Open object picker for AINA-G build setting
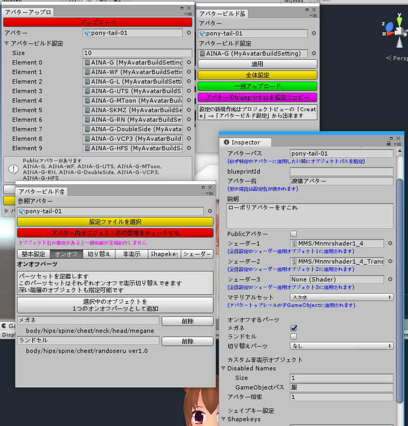The height and width of the screenshot is (426, 408). [314, 53]
